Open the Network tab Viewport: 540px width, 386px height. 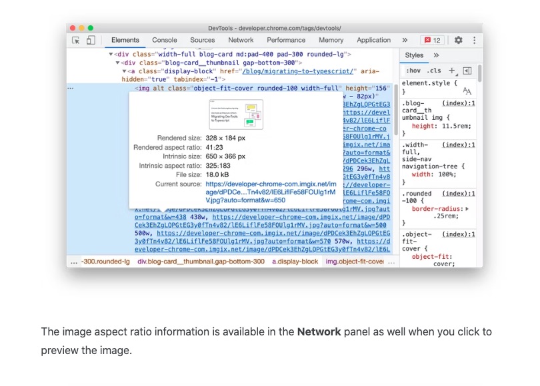tap(241, 40)
